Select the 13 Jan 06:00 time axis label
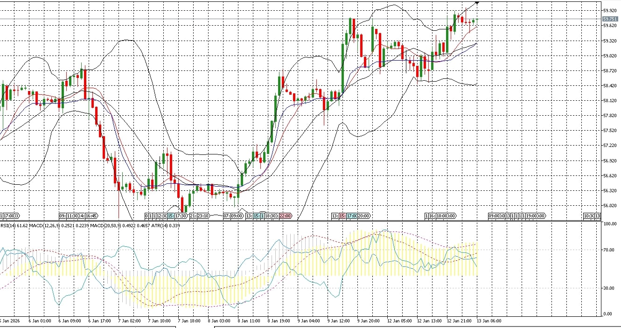Screen dimensions: 621x328 click(x=488, y=321)
